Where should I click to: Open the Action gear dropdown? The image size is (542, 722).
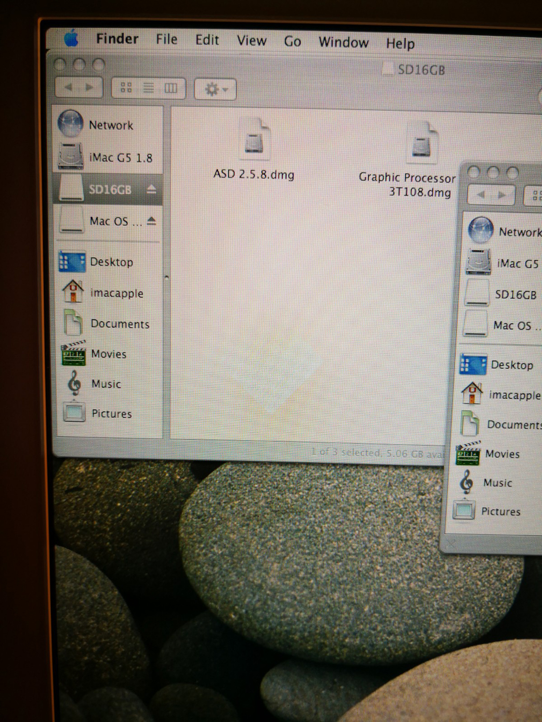tap(215, 89)
